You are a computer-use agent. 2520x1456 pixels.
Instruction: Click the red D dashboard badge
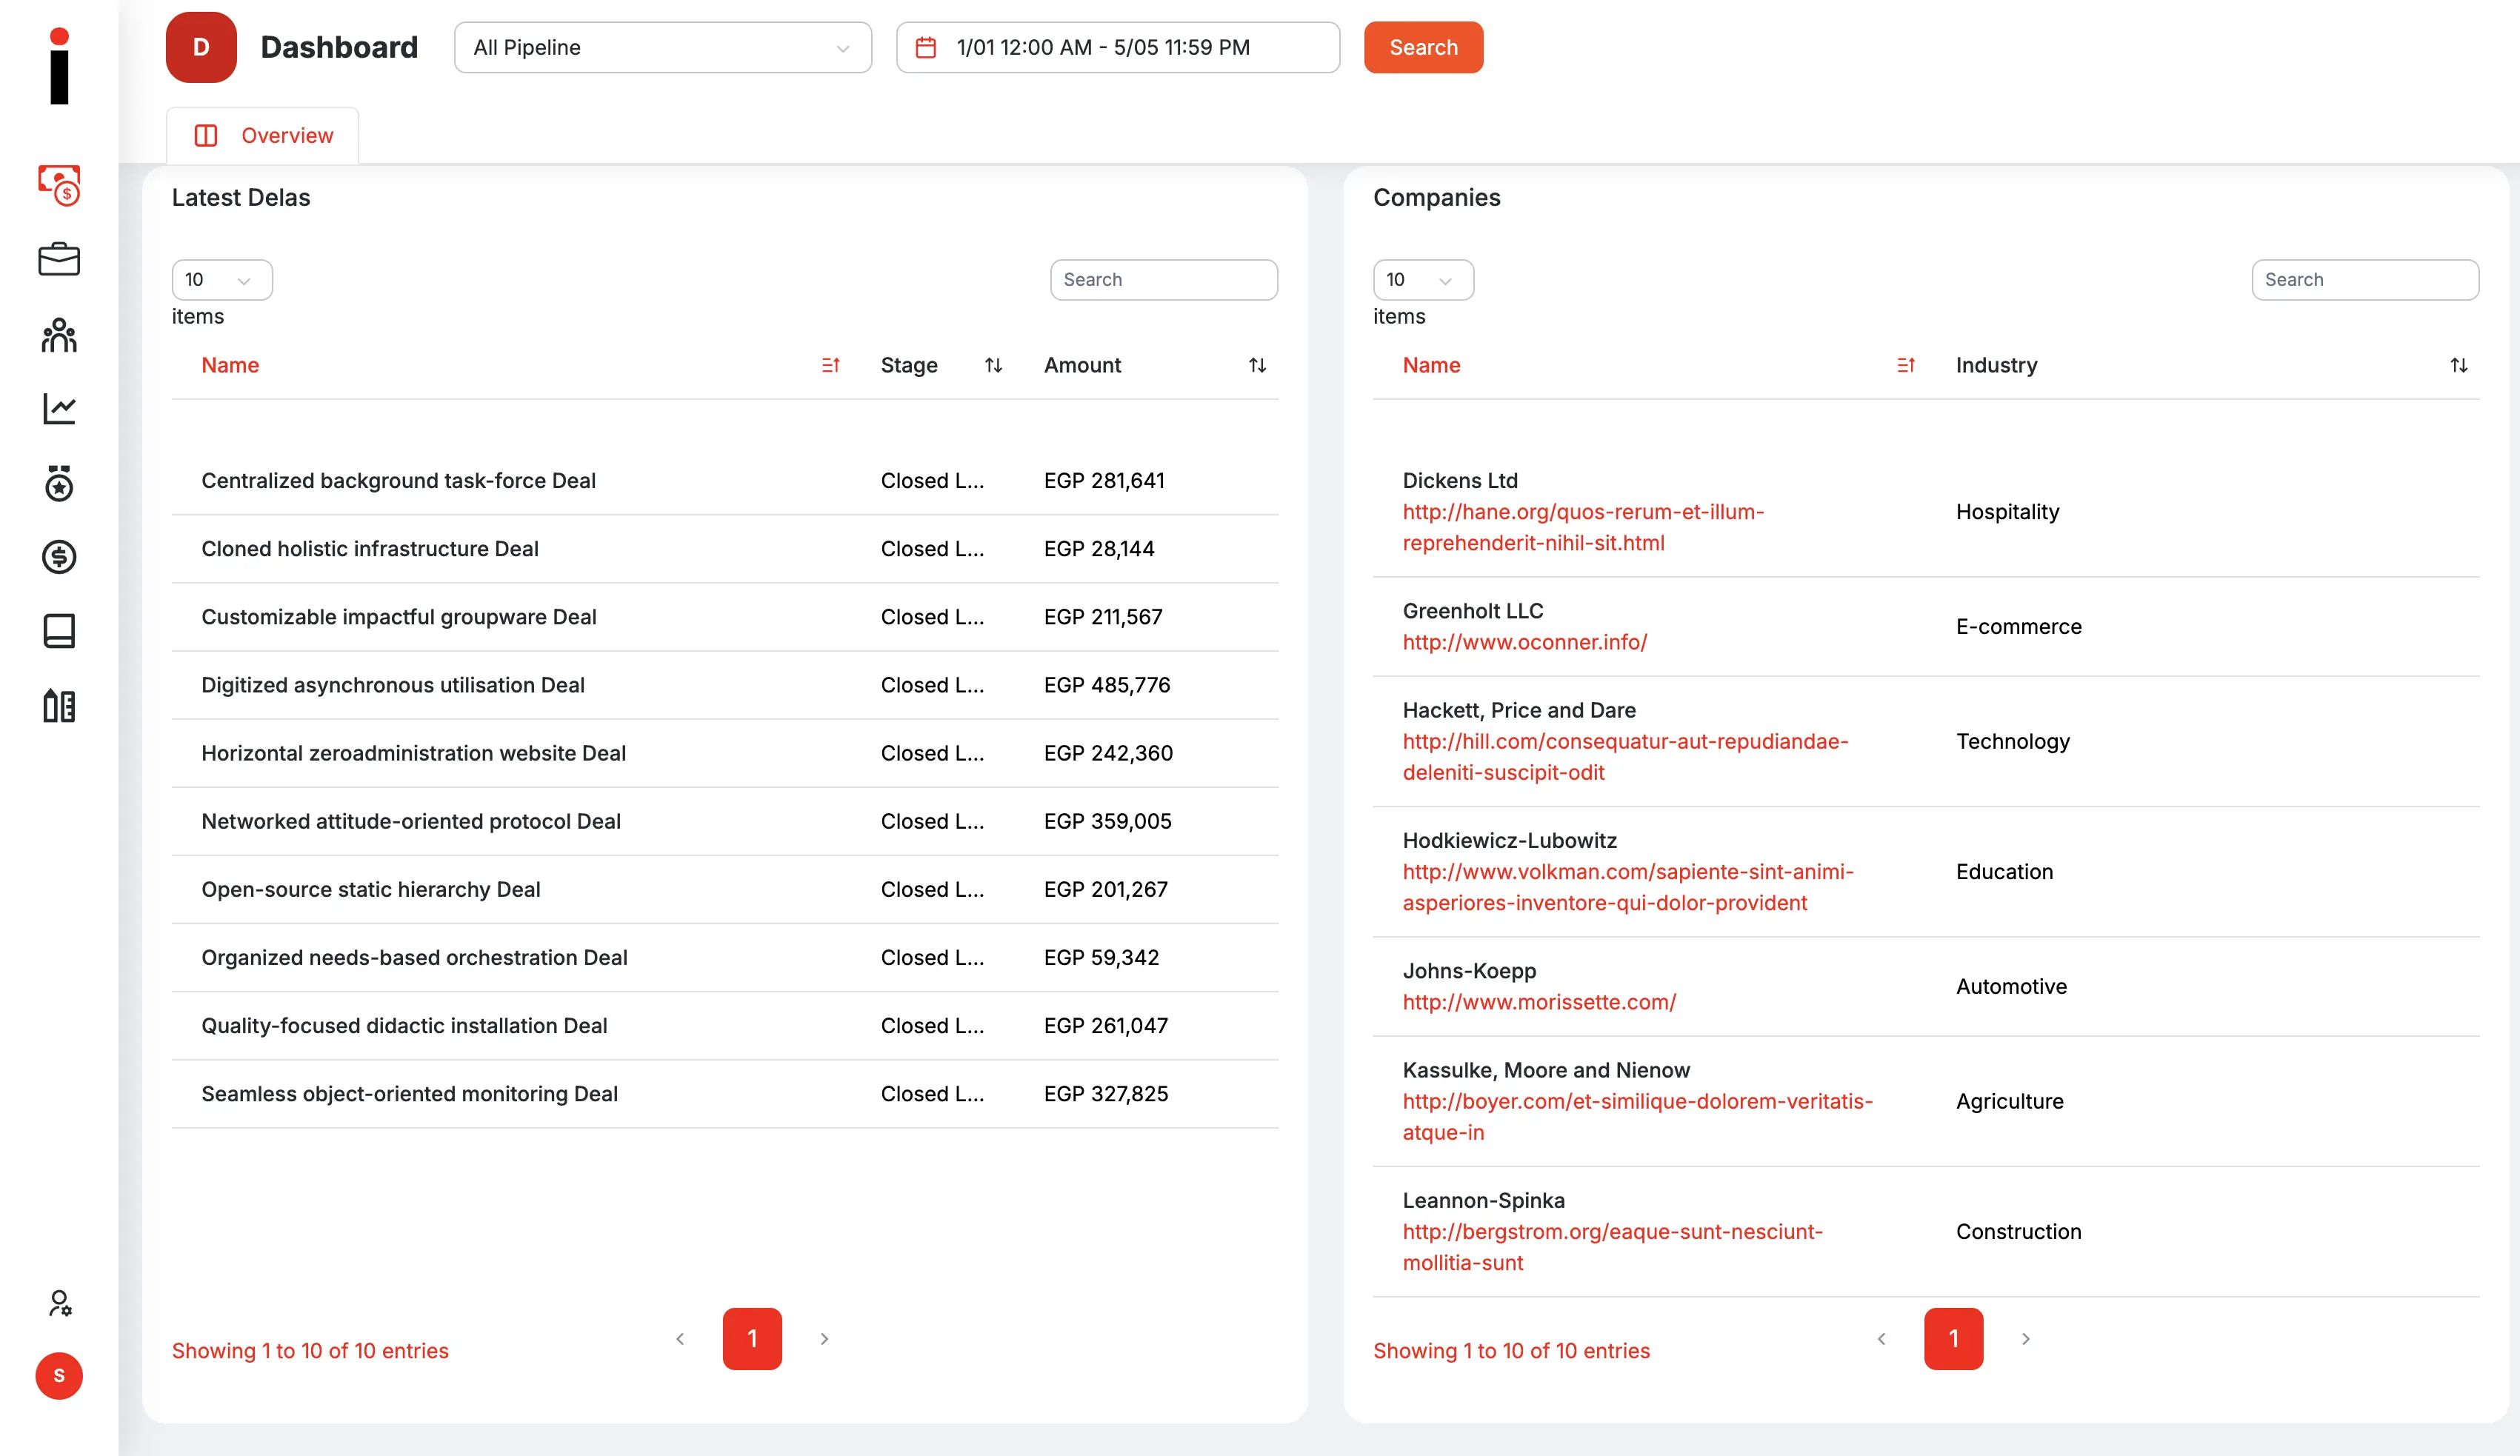click(201, 47)
